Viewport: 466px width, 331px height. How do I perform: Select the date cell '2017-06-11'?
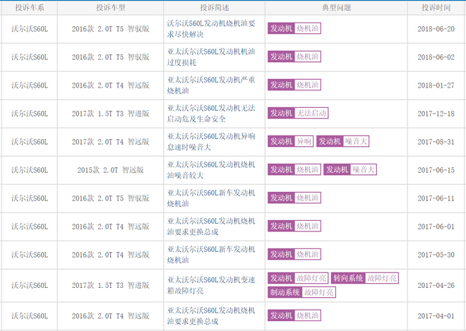click(x=436, y=198)
